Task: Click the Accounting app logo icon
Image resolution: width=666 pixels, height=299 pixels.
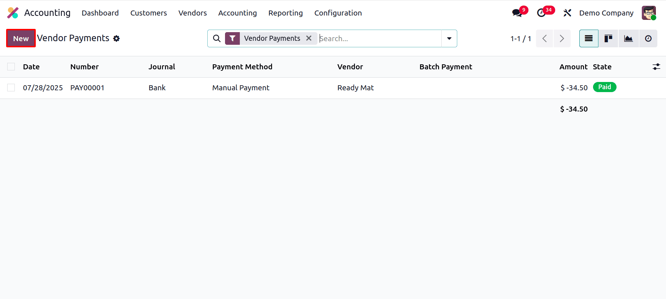Action: [13, 13]
